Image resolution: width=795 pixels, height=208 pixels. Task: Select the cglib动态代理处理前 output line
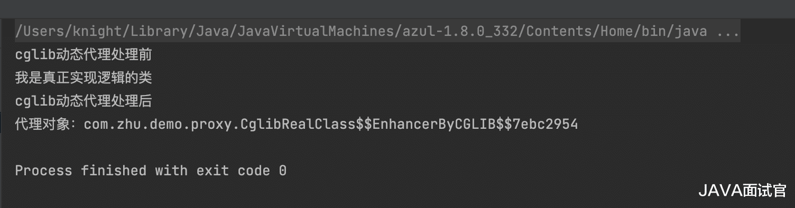pyautogui.click(x=84, y=55)
